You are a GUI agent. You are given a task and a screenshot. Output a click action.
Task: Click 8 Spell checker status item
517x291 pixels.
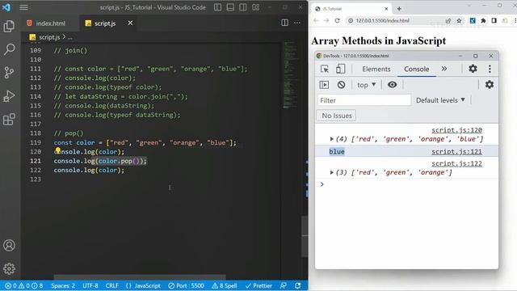(225, 285)
